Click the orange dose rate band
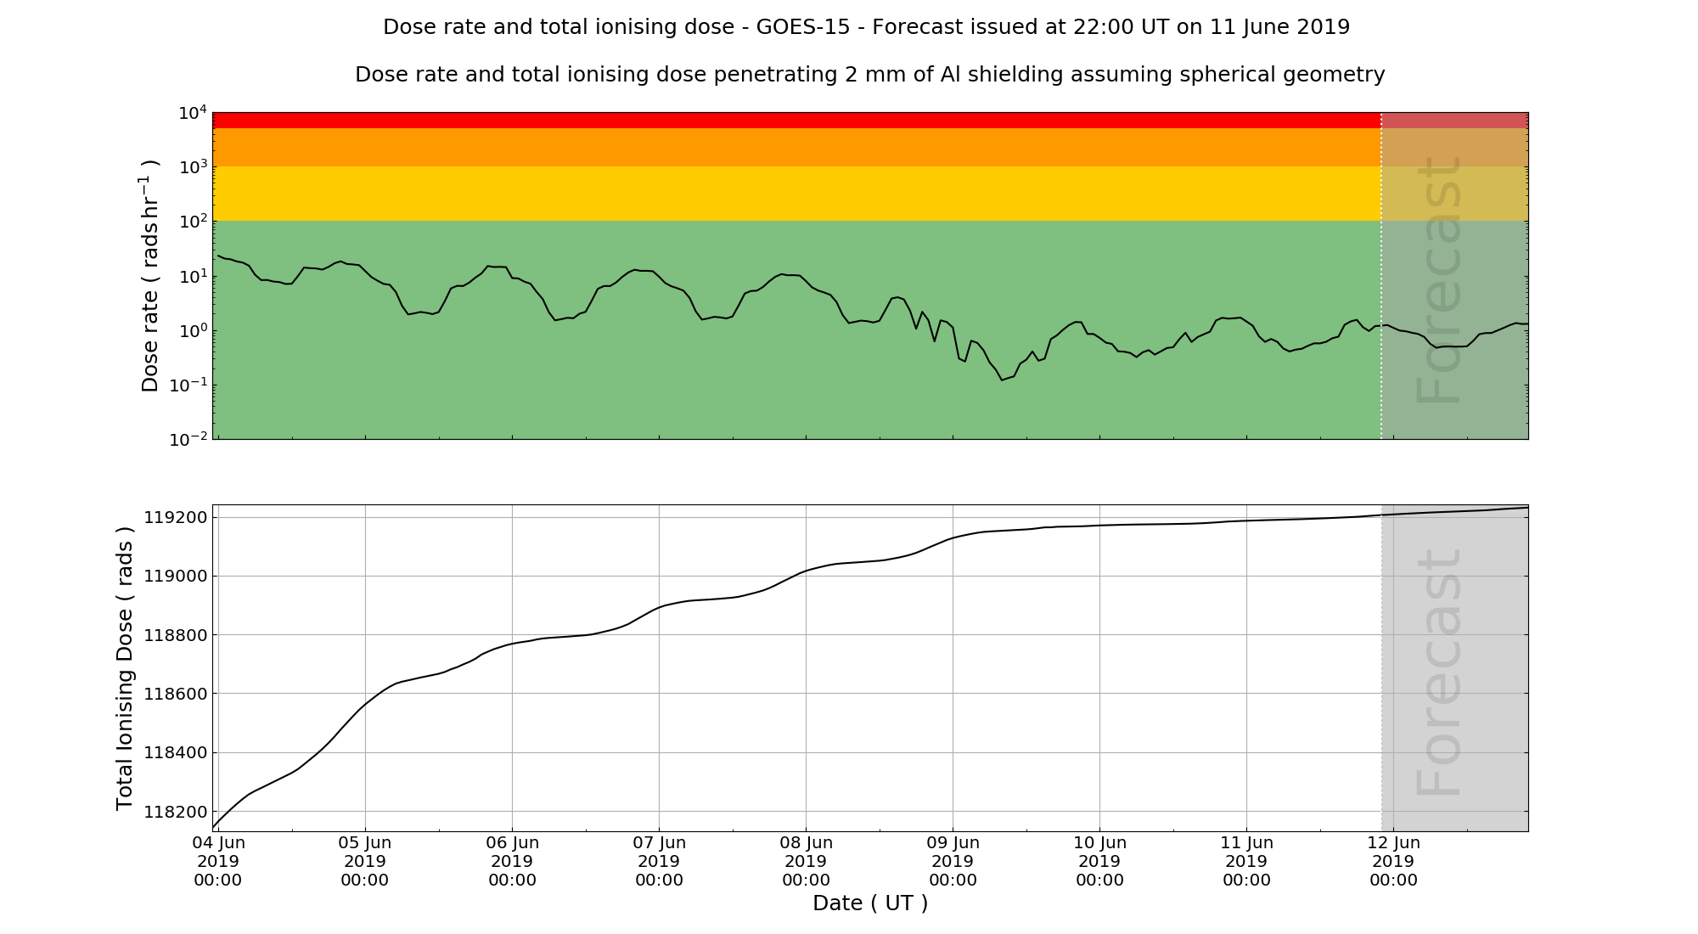The image size is (1698, 934). tap(796, 147)
